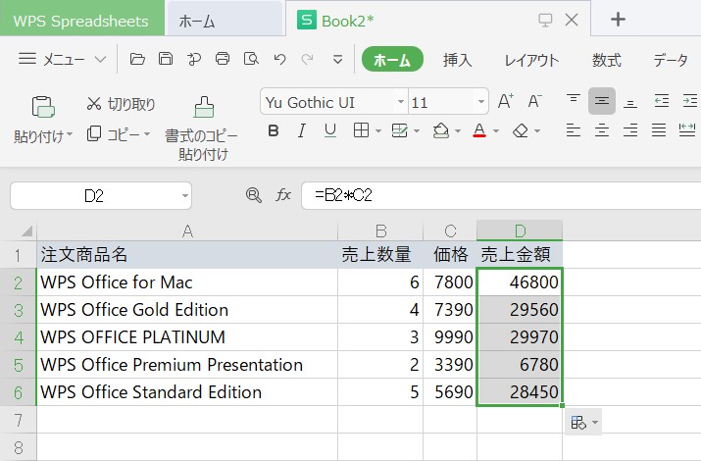Toggle bold formatting

[274, 131]
